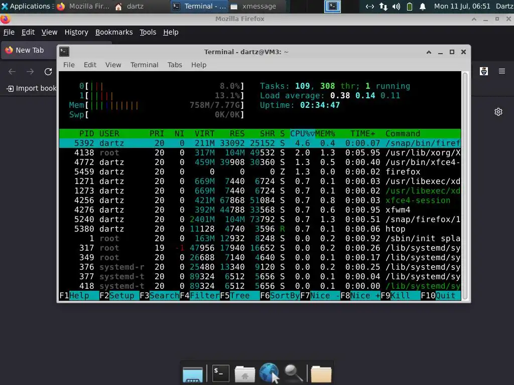Image resolution: width=514 pixels, height=385 pixels.
Task: Click F2 Setup in htop footer
Action: (119, 296)
